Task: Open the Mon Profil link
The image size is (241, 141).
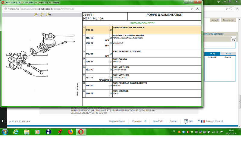Action: pos(158,121)
